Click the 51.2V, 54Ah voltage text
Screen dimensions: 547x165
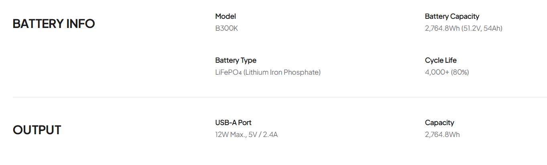tap(482, 28)
